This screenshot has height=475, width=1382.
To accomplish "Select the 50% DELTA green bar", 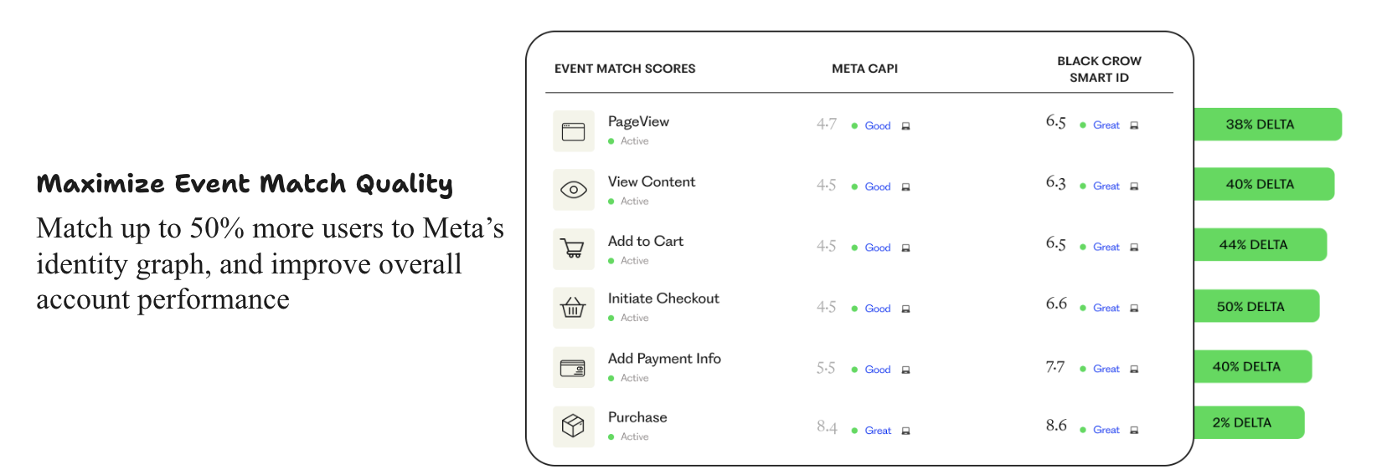I will click(1256, 307).
